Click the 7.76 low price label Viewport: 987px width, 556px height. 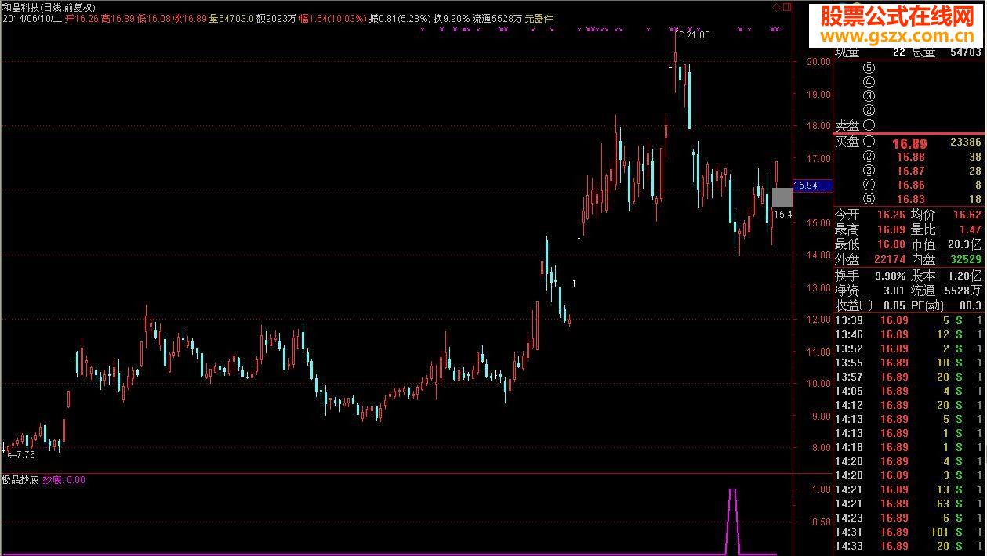(25, 454)
